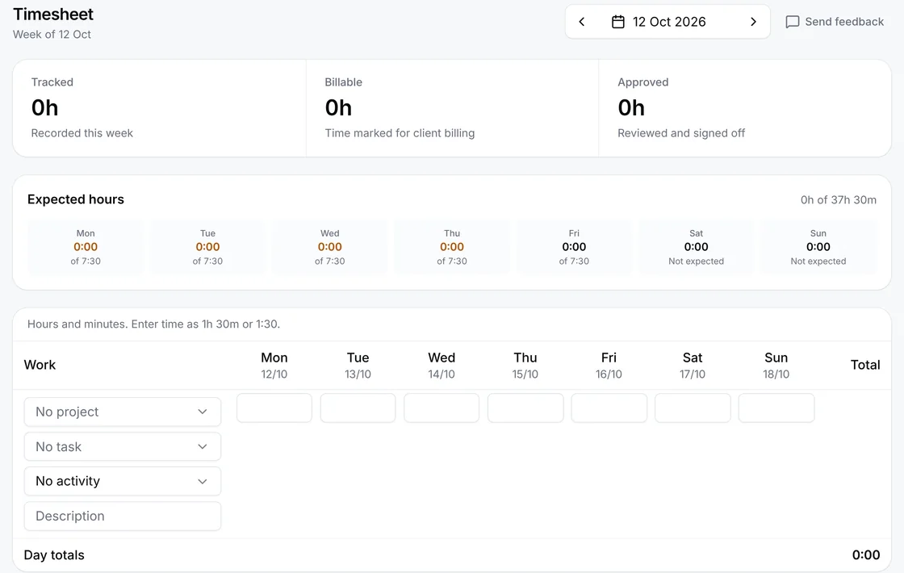Click Sat 'Not expected' hours card
904x573 pixels.
tap(697, 247)
